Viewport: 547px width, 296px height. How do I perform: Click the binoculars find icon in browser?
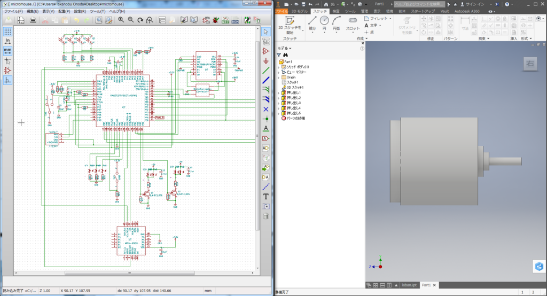click(x=285, y=55)
